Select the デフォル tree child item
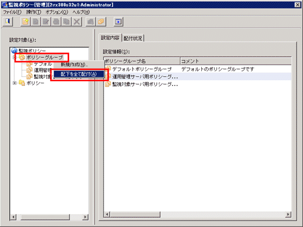 43,64
